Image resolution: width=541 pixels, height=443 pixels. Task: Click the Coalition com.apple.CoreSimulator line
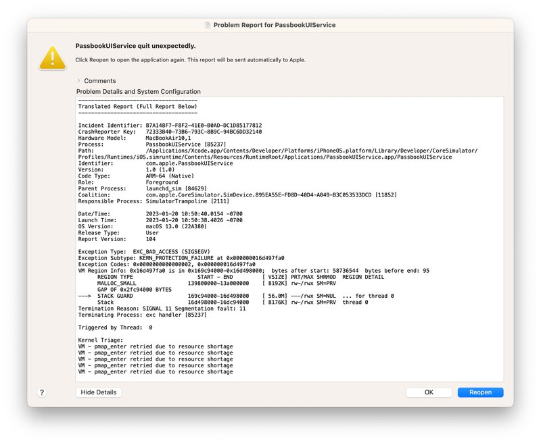237,194
